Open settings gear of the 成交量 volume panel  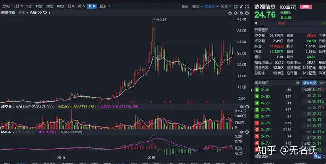pyautogui.click(x=242, y=107)
